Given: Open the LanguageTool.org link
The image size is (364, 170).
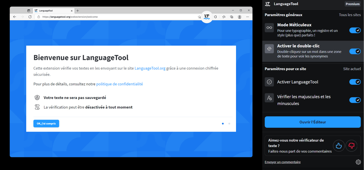Looking at the screenshot, I should coord(150,68).
